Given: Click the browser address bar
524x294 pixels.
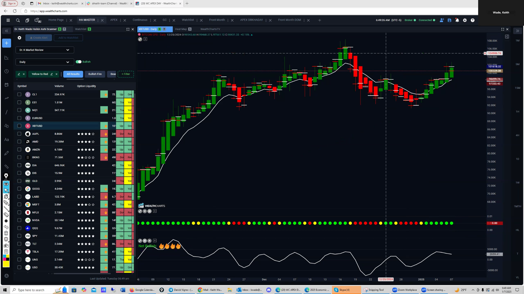Looking at the screenshot, I should 246,11.
